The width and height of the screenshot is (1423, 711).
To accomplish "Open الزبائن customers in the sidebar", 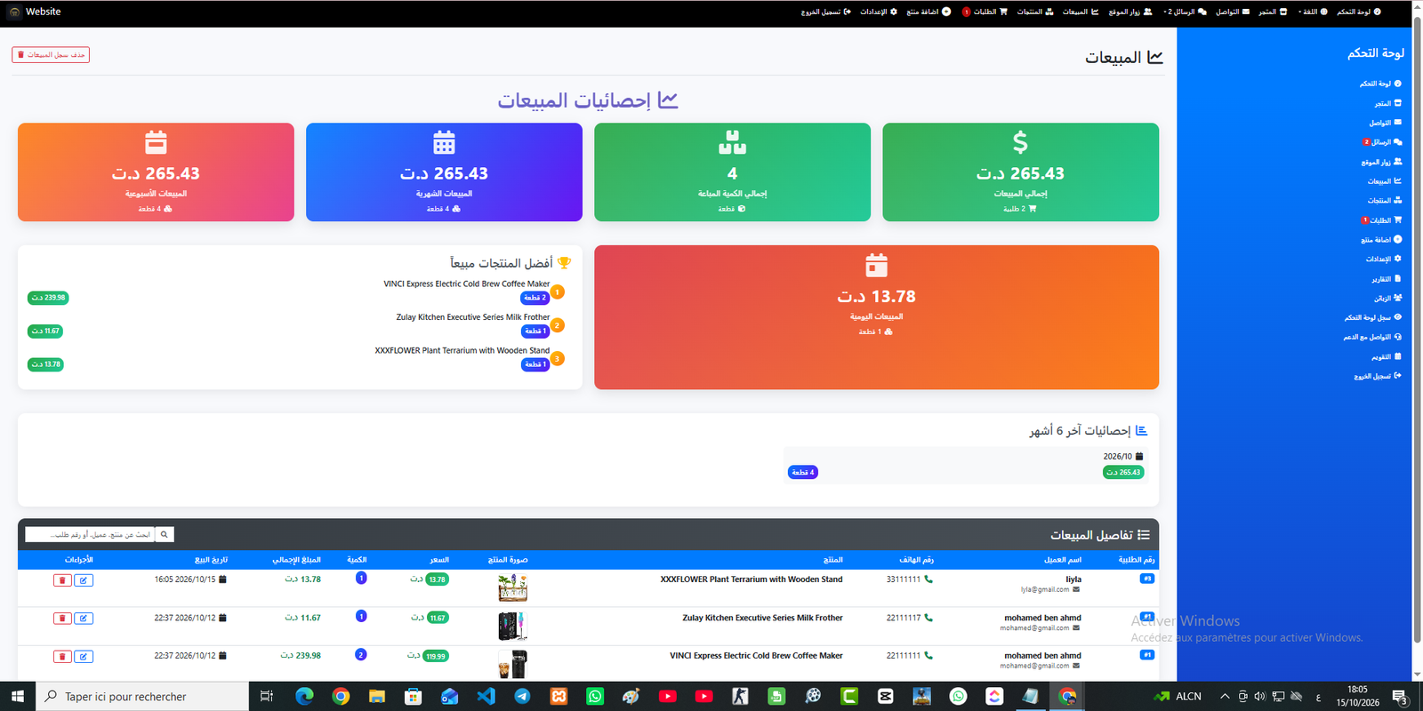I will (x=1387, y=299).
